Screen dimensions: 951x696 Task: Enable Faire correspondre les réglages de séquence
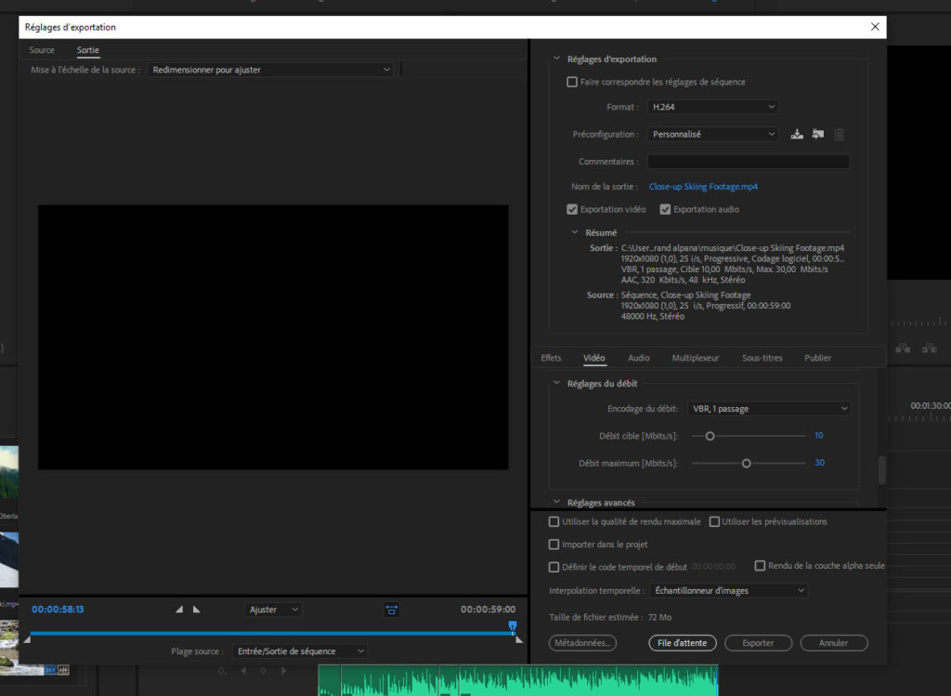[572, 82]
